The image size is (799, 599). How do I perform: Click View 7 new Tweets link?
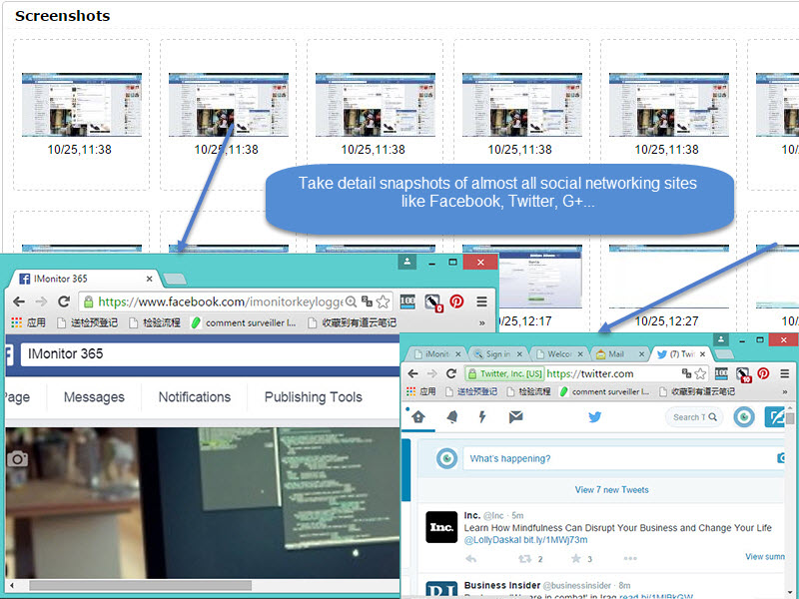tap(611, 490)
